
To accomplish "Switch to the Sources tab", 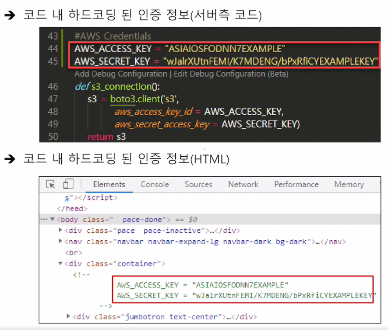I will (x=198, y=184).
